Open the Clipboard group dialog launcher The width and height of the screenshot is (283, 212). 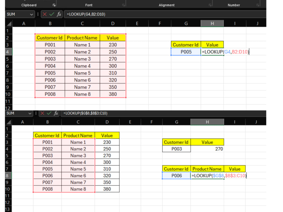[54, 5]
